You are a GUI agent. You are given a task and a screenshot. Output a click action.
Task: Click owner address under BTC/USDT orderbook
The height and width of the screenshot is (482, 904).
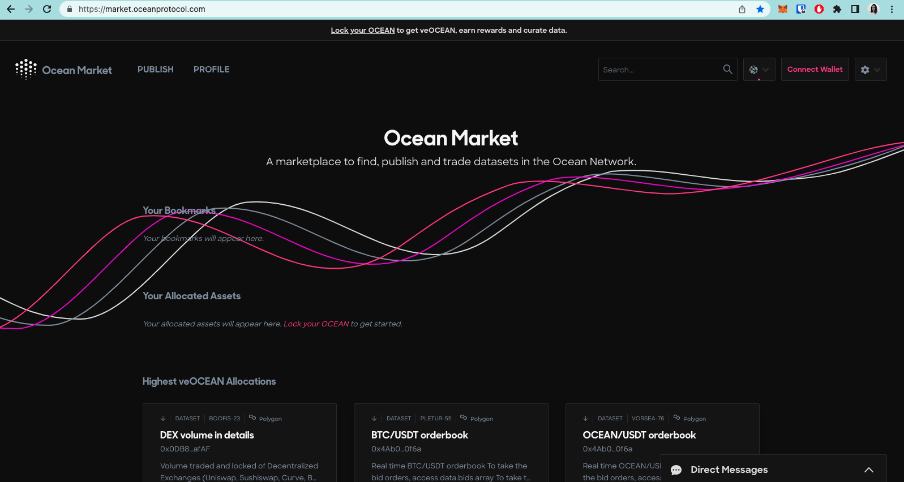point(396,449)
